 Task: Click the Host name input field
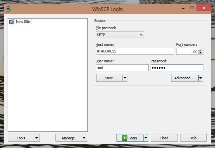point(134,51)
